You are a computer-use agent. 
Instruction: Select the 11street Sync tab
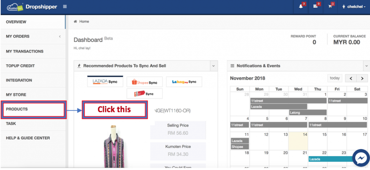pos(145,94)
